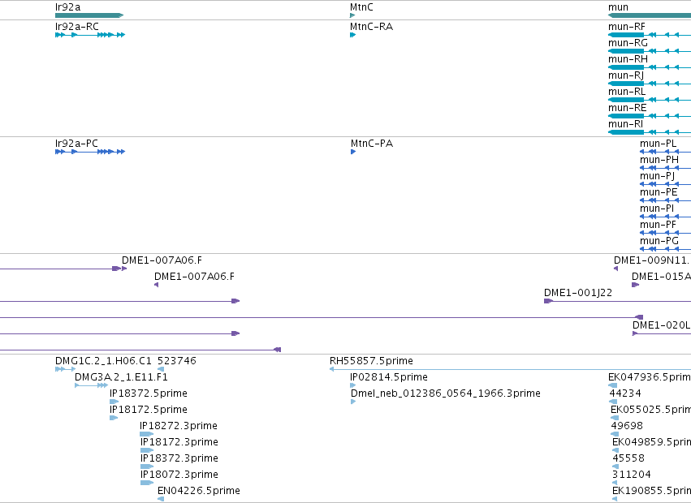Click the mun-PL protein label
The height and width of the screenshot is (503, 691).
[658, 144]
